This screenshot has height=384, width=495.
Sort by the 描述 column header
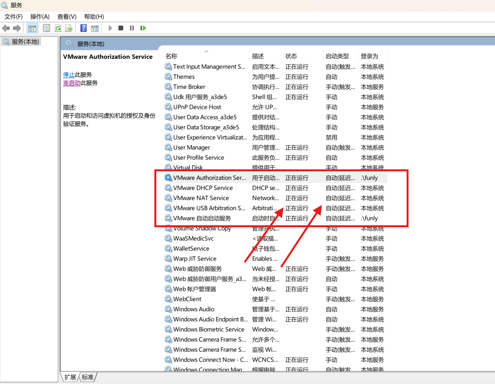[266, 56]
